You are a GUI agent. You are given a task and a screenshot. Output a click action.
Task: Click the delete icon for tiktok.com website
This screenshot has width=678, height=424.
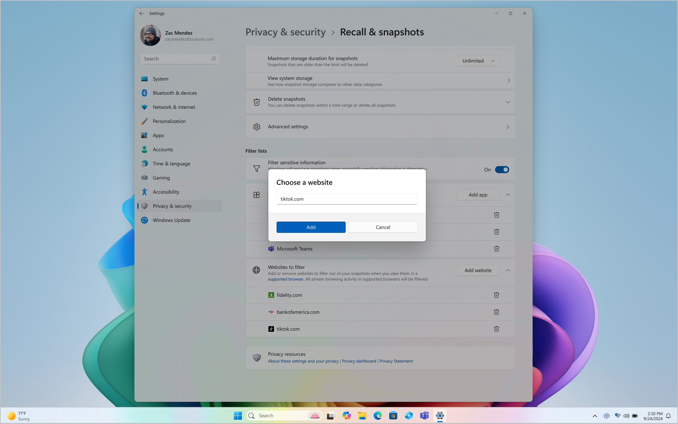pos(496,329)
